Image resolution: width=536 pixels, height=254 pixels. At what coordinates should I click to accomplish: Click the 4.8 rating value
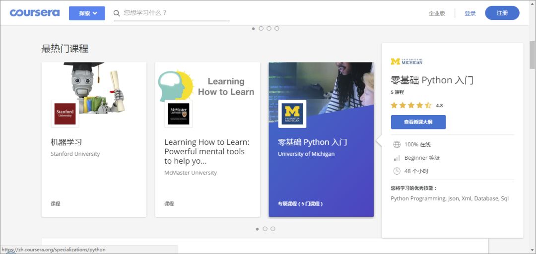[439, 106]
